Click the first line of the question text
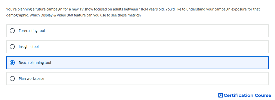Viewport: 275px width, 100px height. pyautogui.click(x=133, y=9)
